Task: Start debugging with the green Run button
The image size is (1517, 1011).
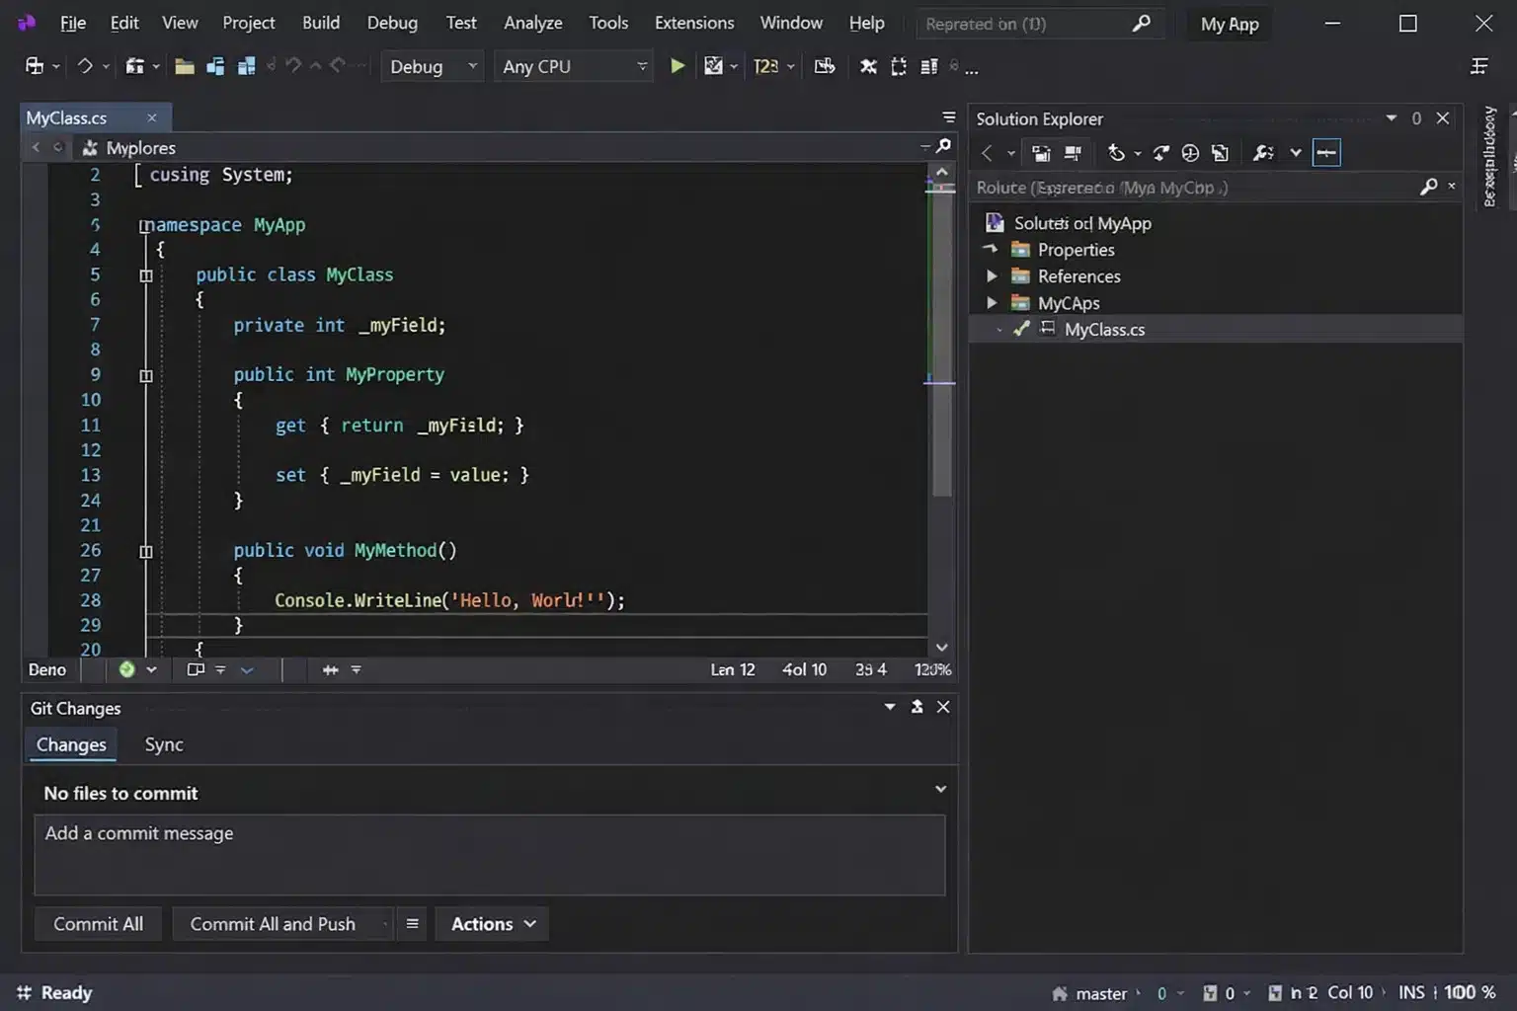Action: (x=677, y=65)
